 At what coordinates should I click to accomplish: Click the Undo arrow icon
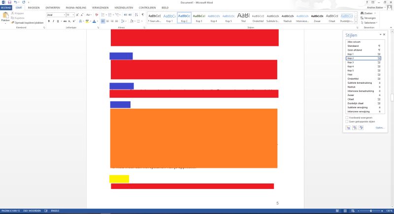coord(15,2)
